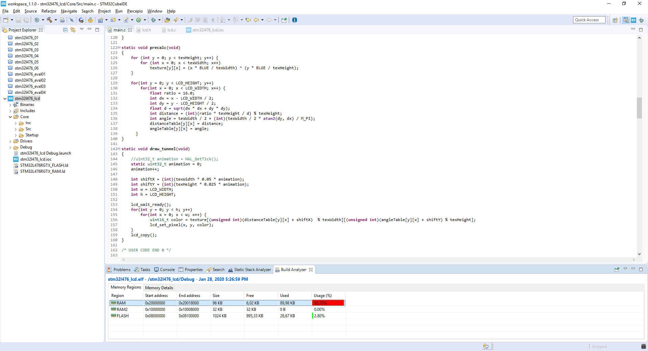Click the 010 binary toolbar icon

[x=62, y=20]
